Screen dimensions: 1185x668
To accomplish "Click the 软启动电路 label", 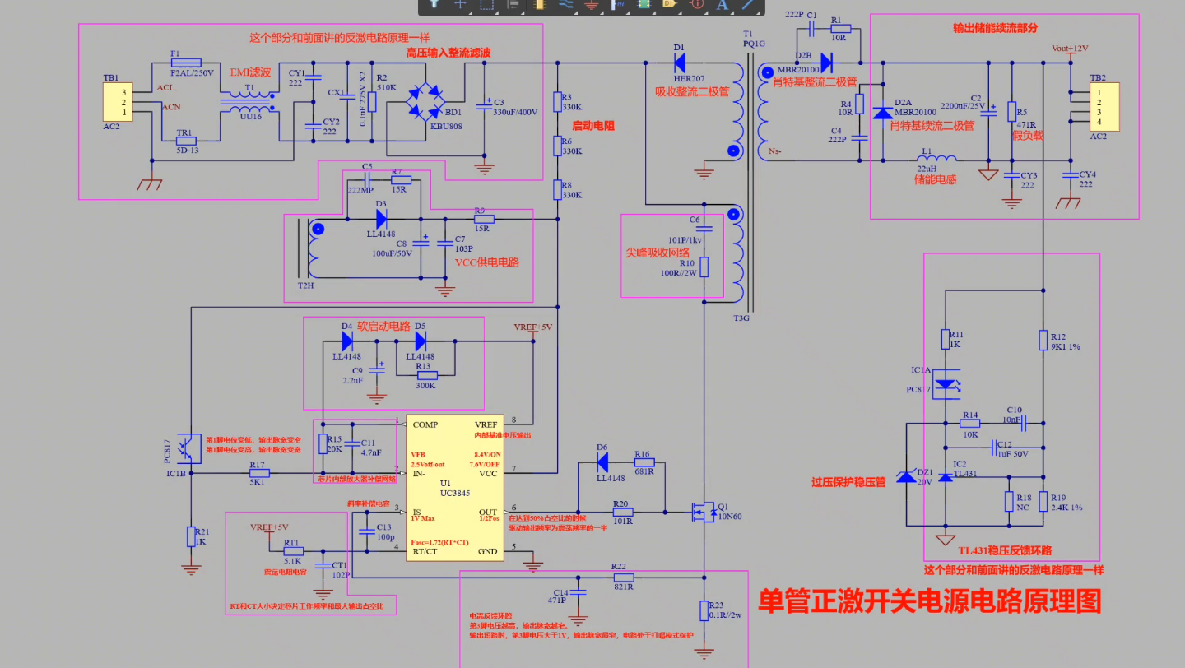I will pos(383,325).
